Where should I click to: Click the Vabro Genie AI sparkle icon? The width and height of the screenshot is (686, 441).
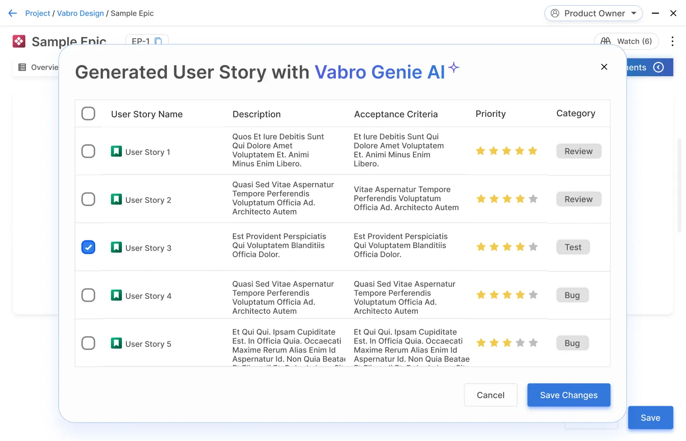coord(454,68)
